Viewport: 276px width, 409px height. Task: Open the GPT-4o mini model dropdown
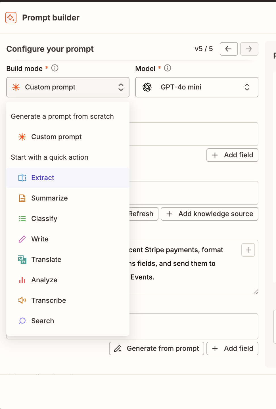pyautogui.click(x=196, y=87)
